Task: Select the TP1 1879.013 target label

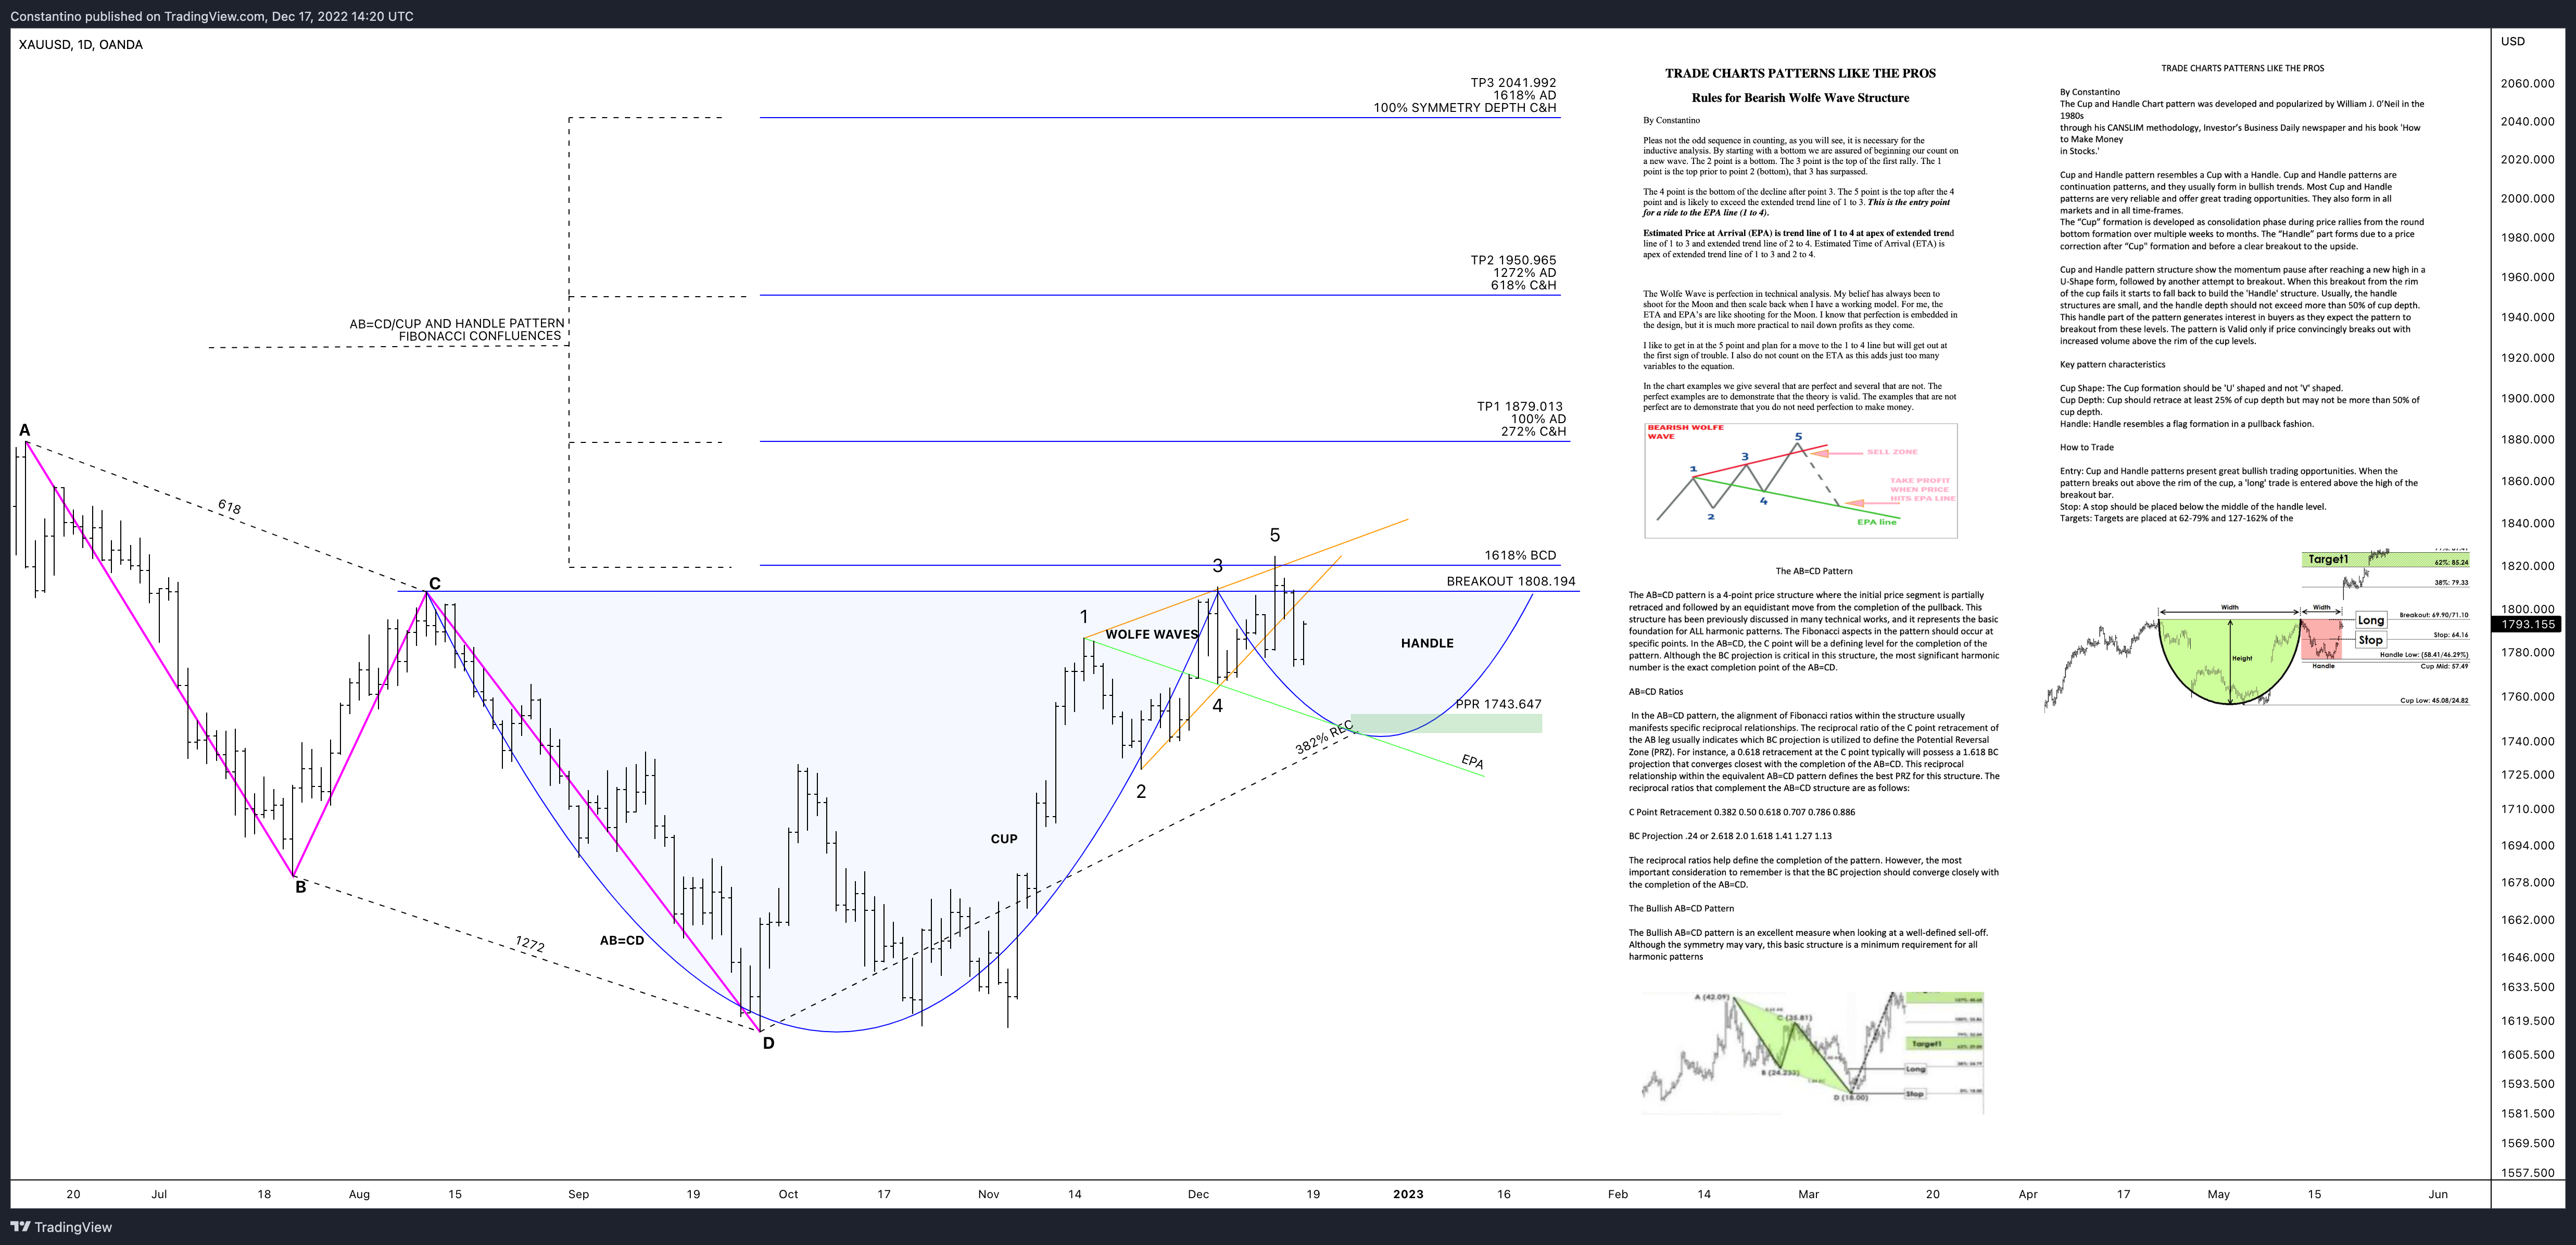Action: [1519, 406]
